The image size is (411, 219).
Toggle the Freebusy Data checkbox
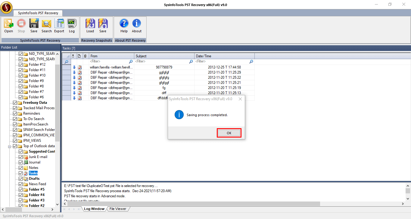pos(15,103)
